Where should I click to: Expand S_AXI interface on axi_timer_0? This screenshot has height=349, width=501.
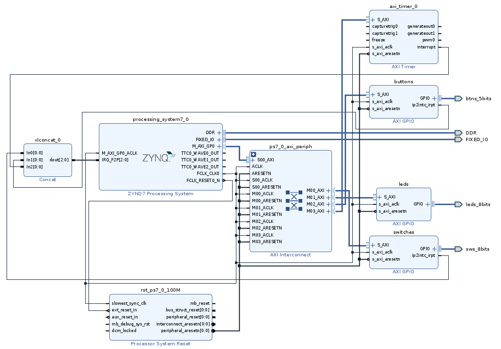[x=372, y=20]
